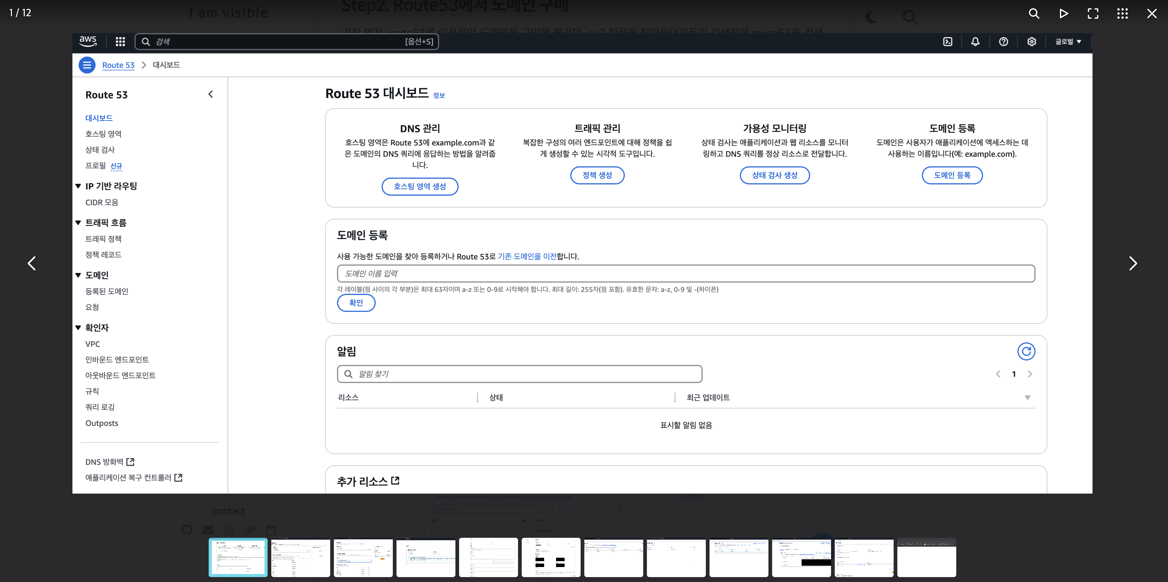The height and width of the screenshot is (582, 1168).
Task: Start the lightbox slideshow play button
Action: pos(1063,13)
